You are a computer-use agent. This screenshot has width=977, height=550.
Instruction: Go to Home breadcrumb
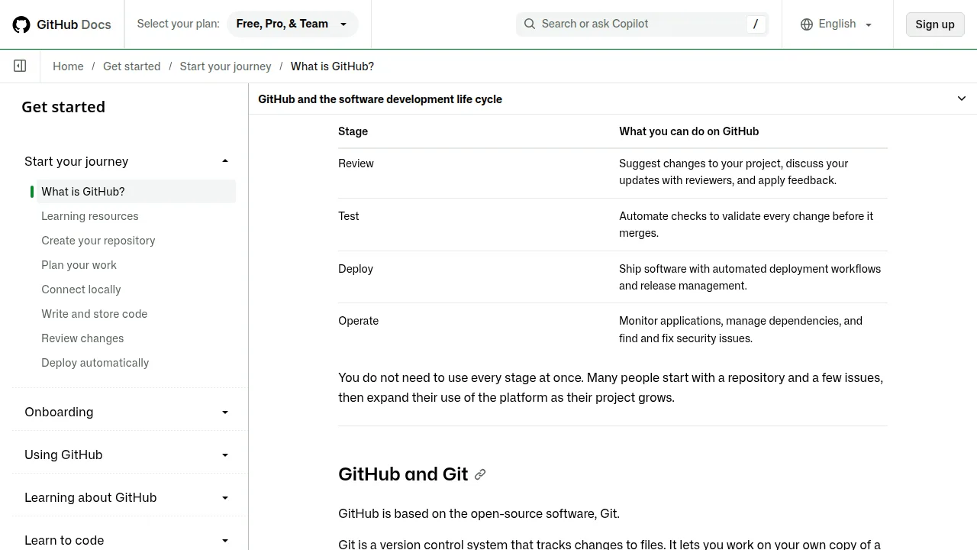[68, 66]
